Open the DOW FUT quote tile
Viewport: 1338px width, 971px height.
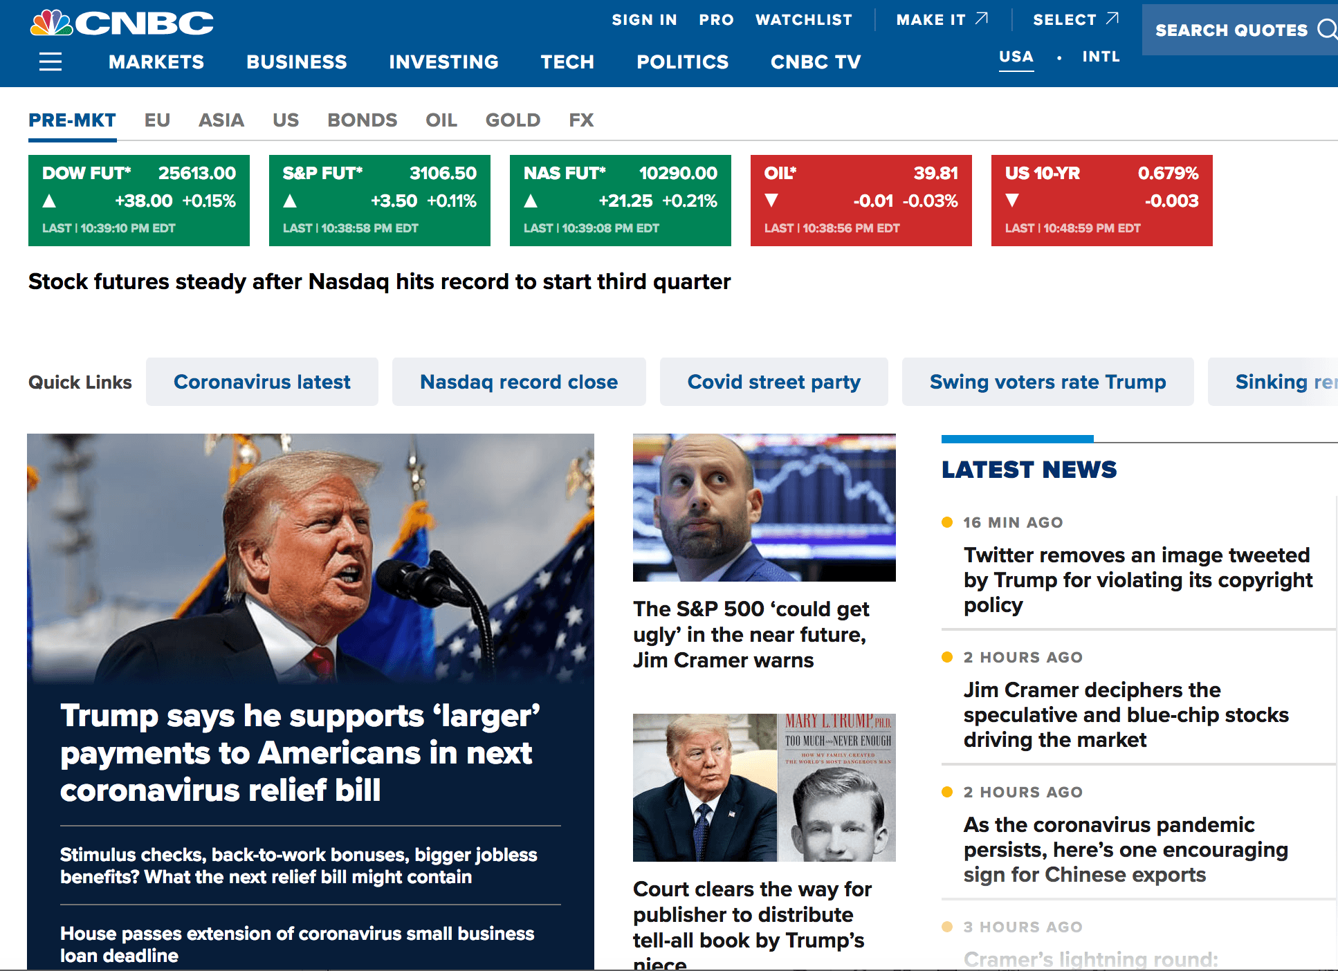point(139,201)
